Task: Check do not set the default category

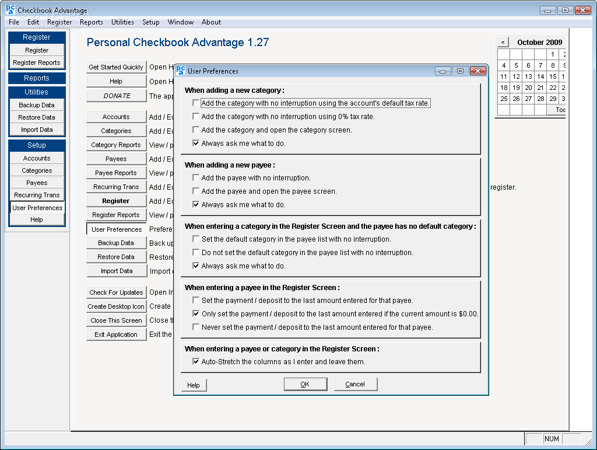Action: coord(196,252)
